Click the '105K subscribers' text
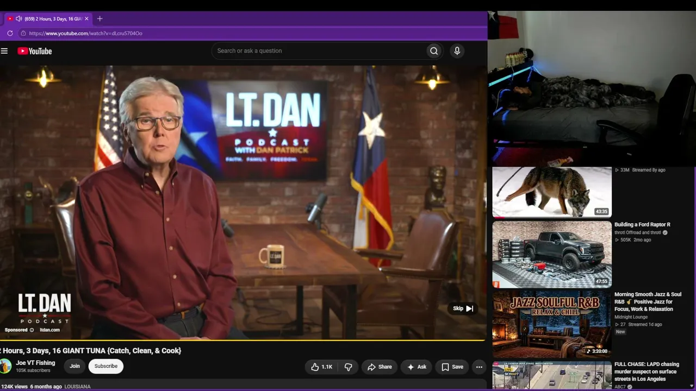696x391 pixels. tap(33, 370)
